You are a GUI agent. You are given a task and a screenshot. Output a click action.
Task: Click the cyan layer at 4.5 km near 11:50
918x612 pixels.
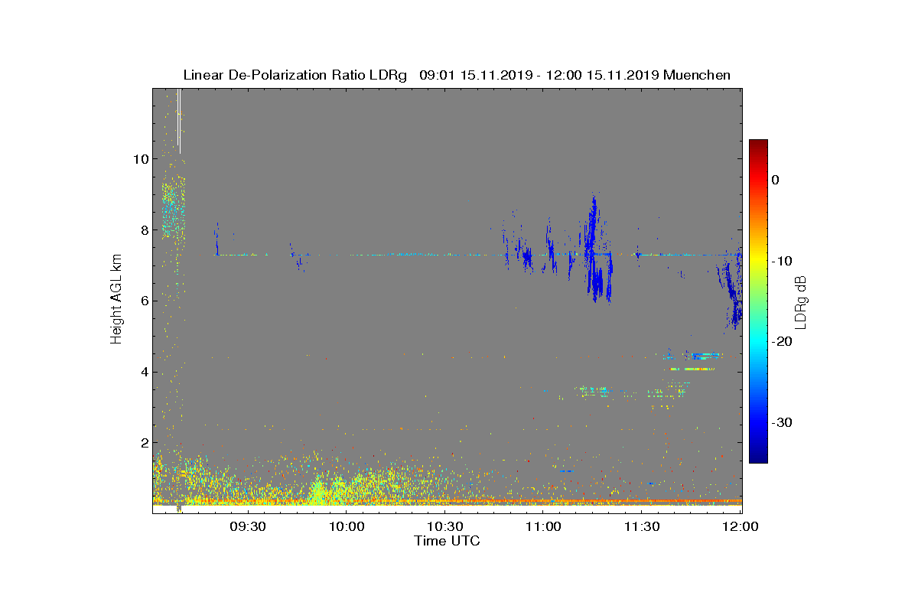click(704, 355)
